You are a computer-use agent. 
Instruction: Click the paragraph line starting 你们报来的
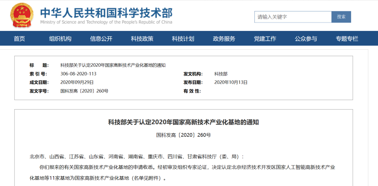pyautogui.click(x=187, y=168)
